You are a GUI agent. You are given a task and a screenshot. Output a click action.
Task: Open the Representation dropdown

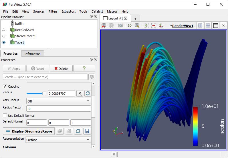click(59, 140)
